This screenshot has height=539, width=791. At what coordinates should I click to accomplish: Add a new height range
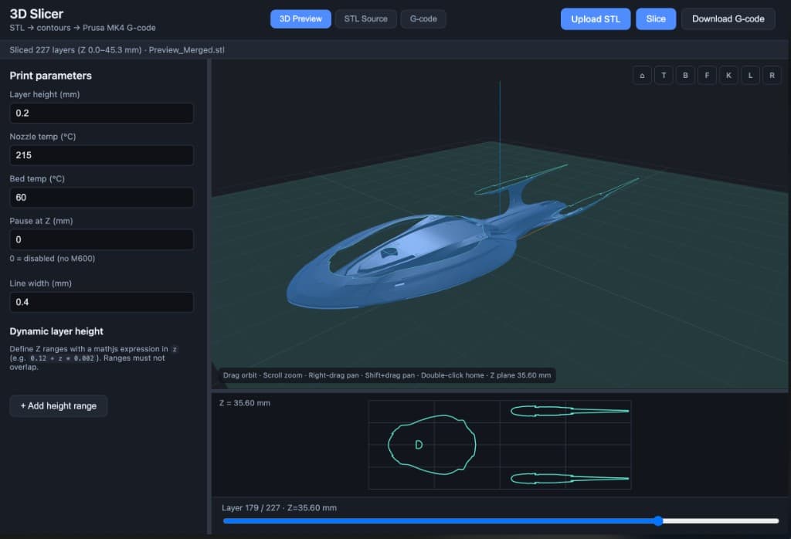coord(59,406)
